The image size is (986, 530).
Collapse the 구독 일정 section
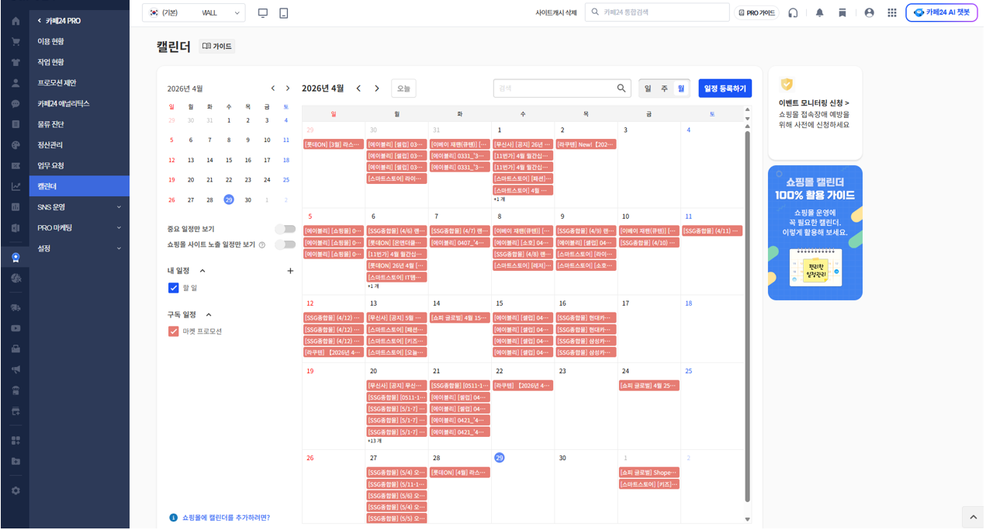[x=209, y=314]
